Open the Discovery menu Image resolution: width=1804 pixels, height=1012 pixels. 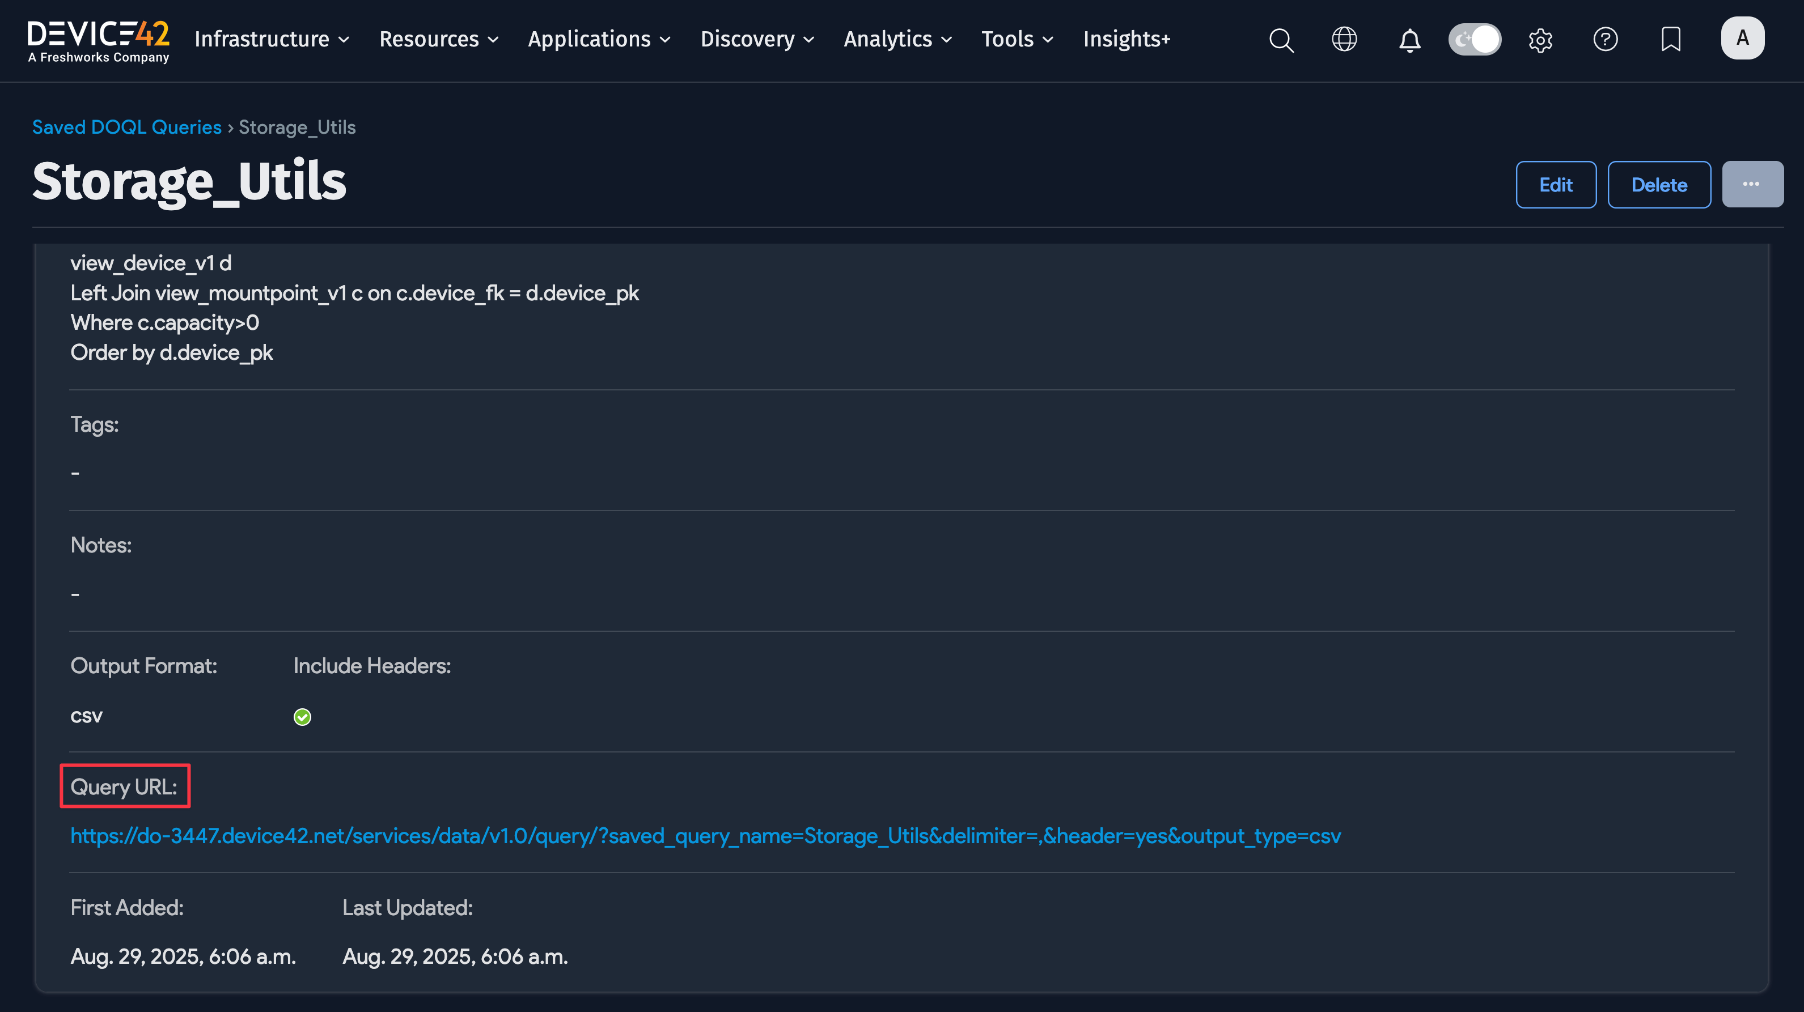(756, 40)
